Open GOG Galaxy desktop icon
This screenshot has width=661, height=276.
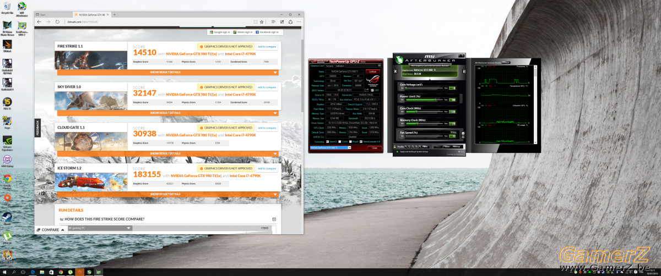click(7, 162)
